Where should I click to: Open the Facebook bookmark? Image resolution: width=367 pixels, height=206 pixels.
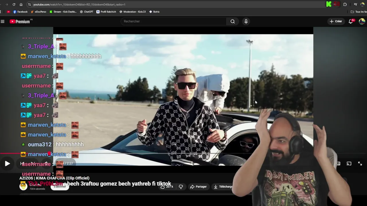[20, 12]
